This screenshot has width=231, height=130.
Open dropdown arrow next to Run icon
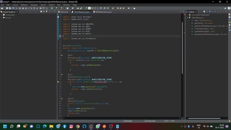point(54,8)
